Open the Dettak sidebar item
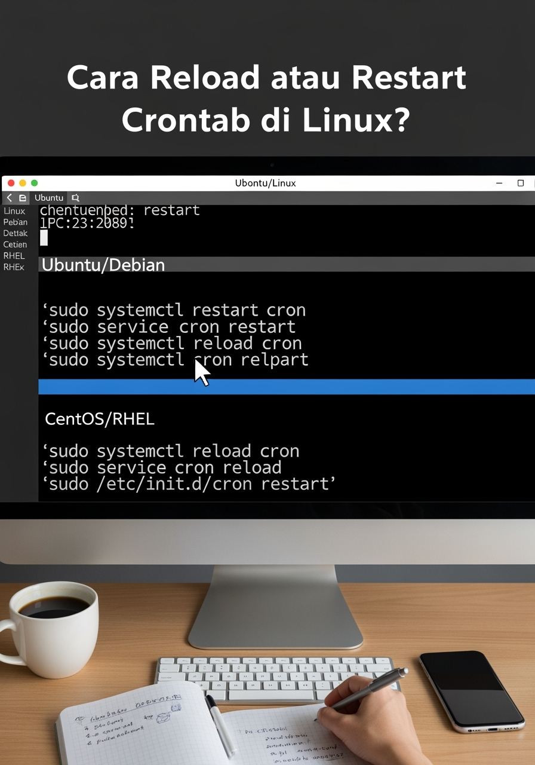The height and width of the screenshot is (765, 535). [x=16, y=233]
